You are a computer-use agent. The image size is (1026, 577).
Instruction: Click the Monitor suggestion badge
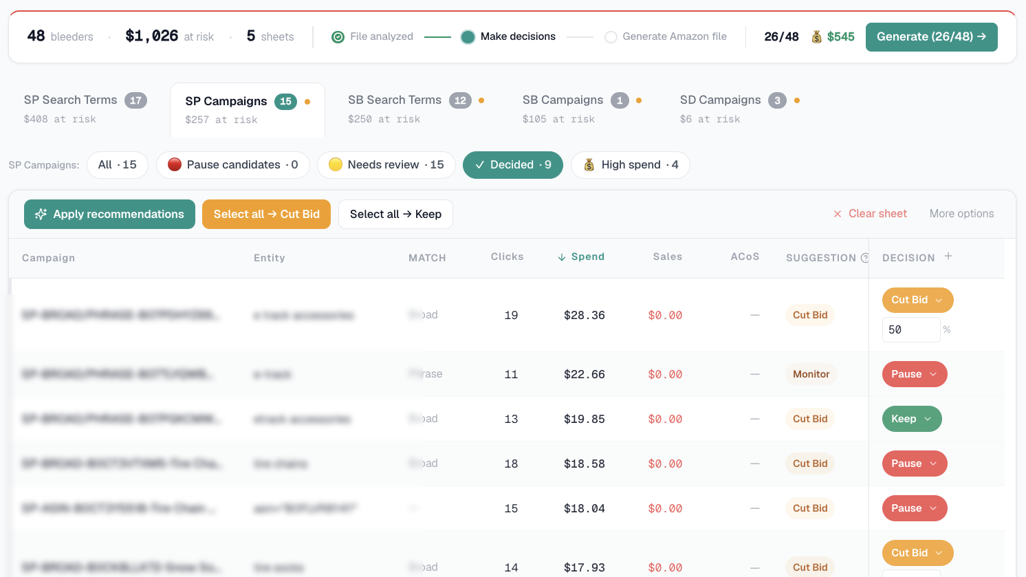click(811, 374)
